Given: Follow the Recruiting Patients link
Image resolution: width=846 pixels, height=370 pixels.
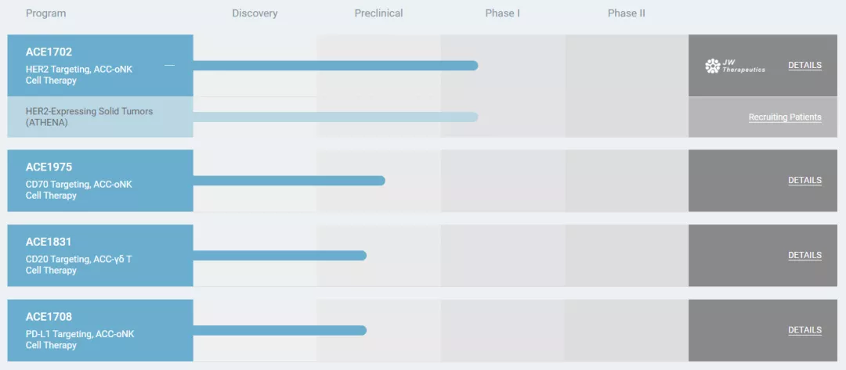Looking at the screenshot, I should tap(785, 117).
